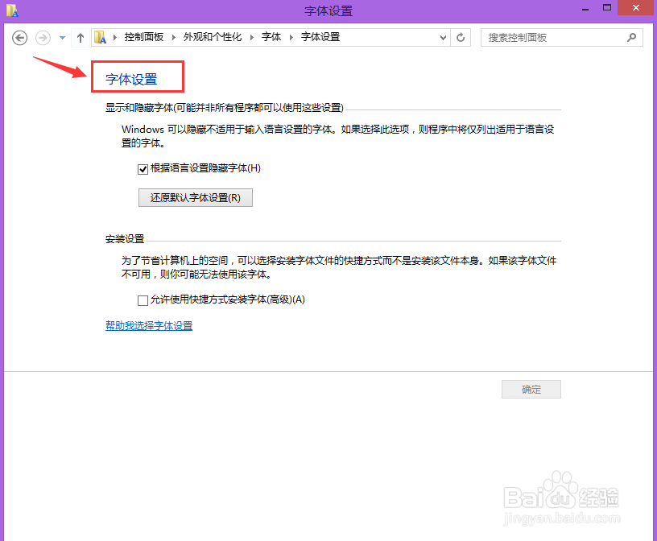
Task: Click the Back navigation arrow
Action: 19,37
